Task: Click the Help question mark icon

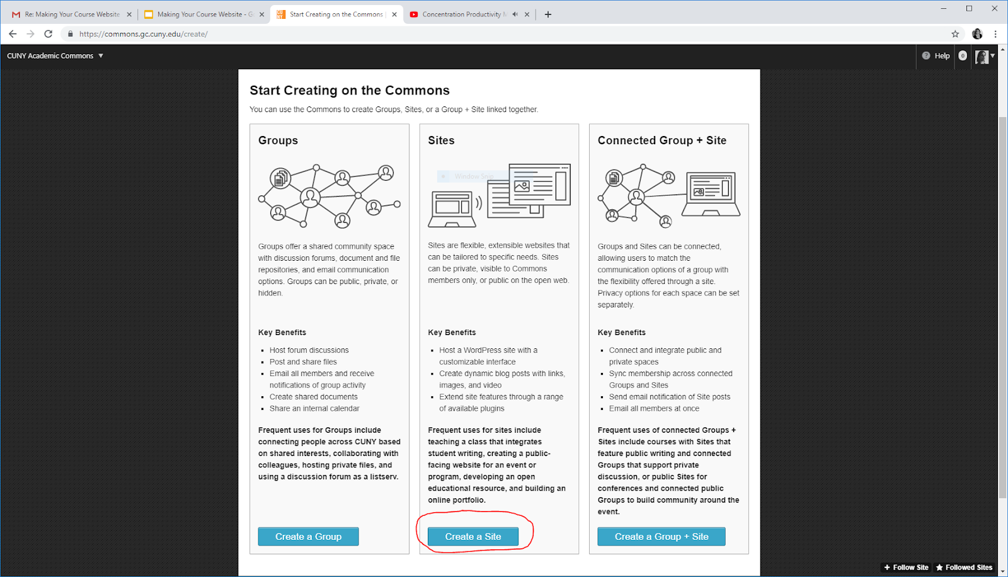Action: [x=926, y=55]
